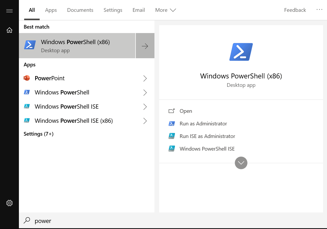Switch to the Email tab
The width and height of the screenshot is (327, 229).
pyautogui.click(x=139, y=10)
